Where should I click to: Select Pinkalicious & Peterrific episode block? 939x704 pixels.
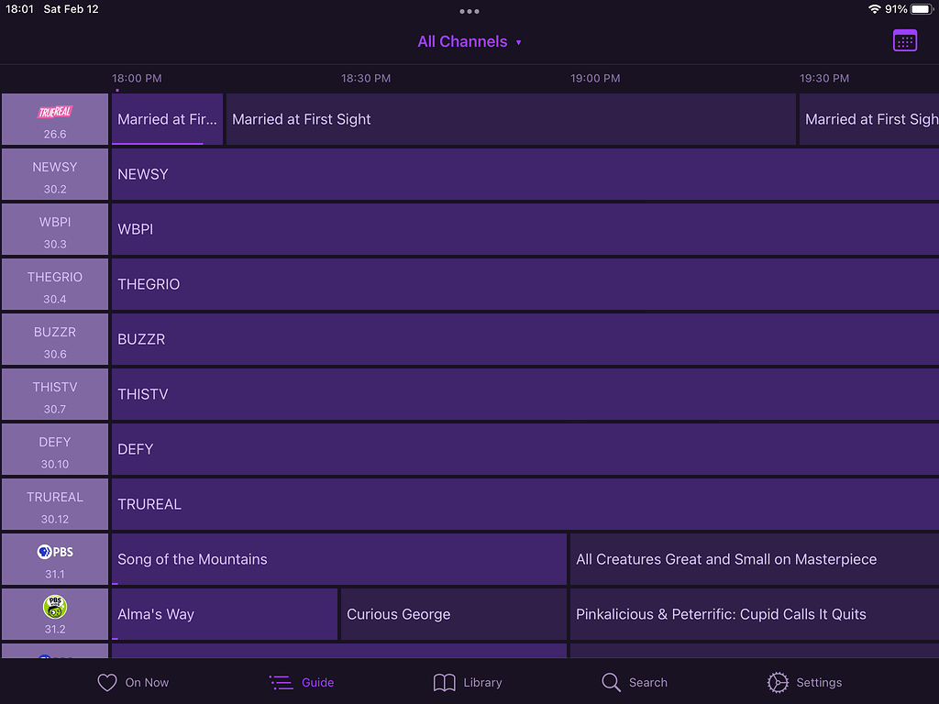[x=752, y=614]
